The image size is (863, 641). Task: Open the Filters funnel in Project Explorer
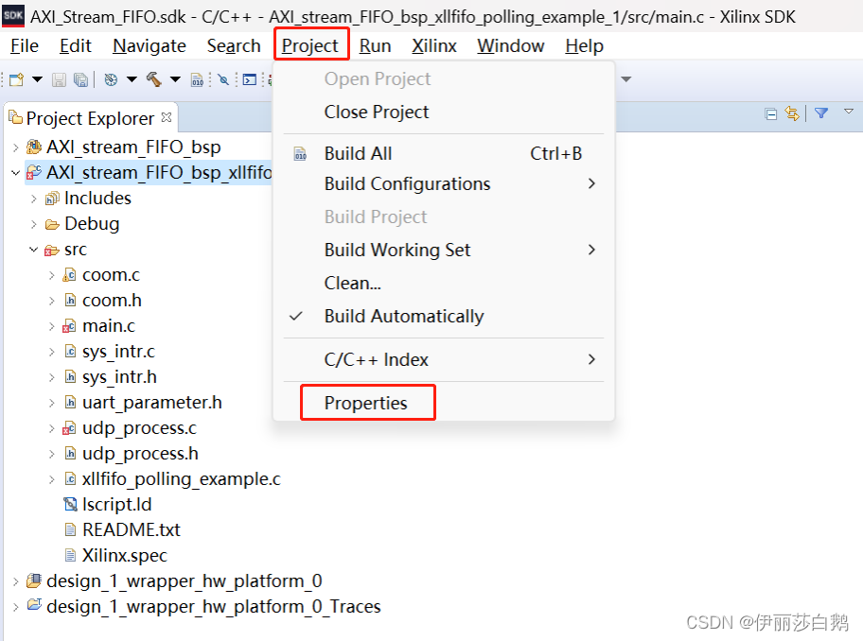[821, 113]
